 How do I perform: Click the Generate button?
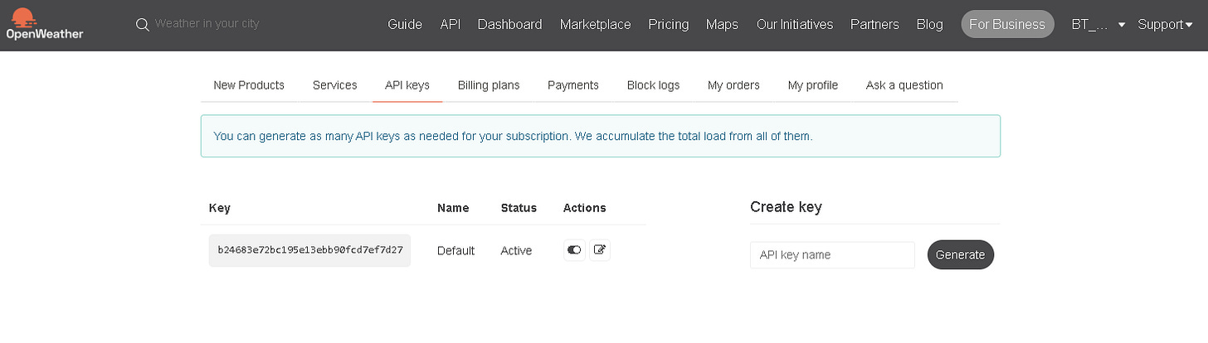pos(961,255)
